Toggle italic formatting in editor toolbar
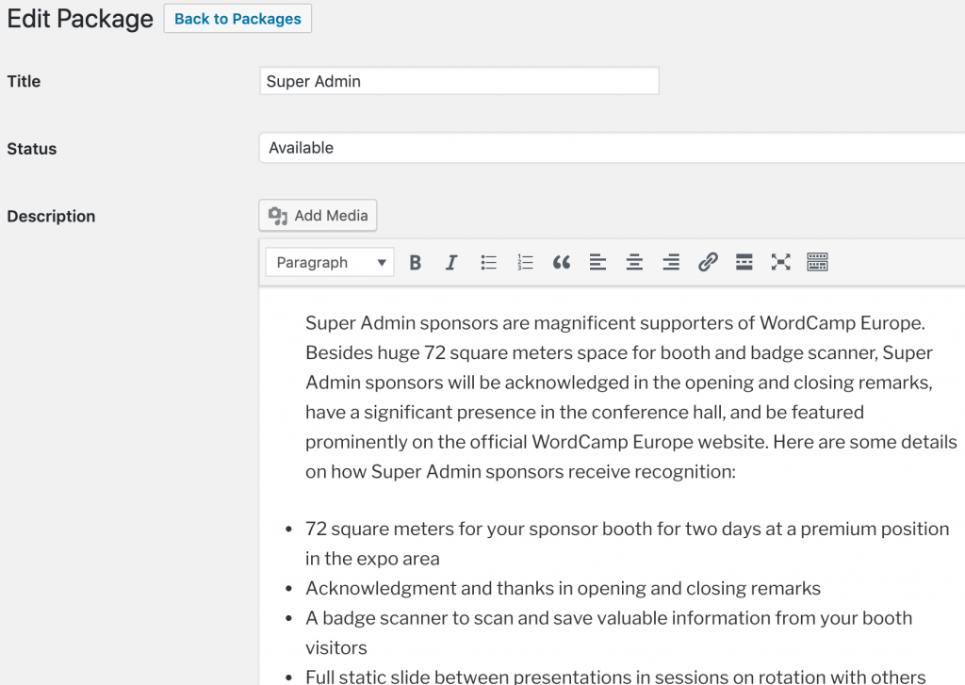The height and width of the screenshot is (685, 965). tap(451, 263)
